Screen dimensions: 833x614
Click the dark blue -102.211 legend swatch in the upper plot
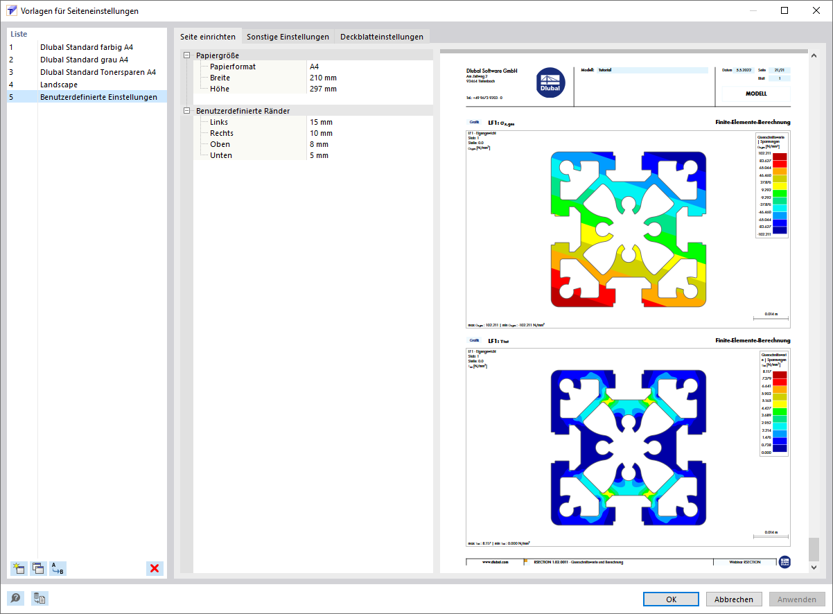point(780,231)
